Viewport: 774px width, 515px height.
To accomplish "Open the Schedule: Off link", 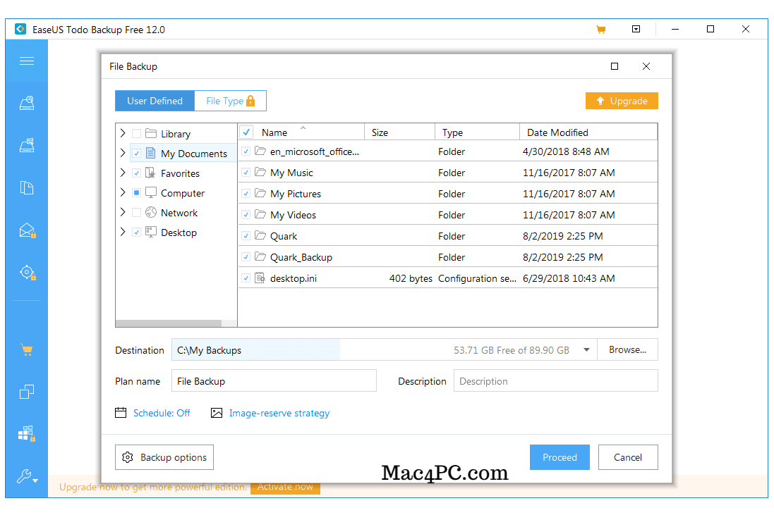I will coord(162,413).
